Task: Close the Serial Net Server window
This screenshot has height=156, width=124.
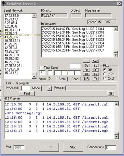Action: pos(119,4)
